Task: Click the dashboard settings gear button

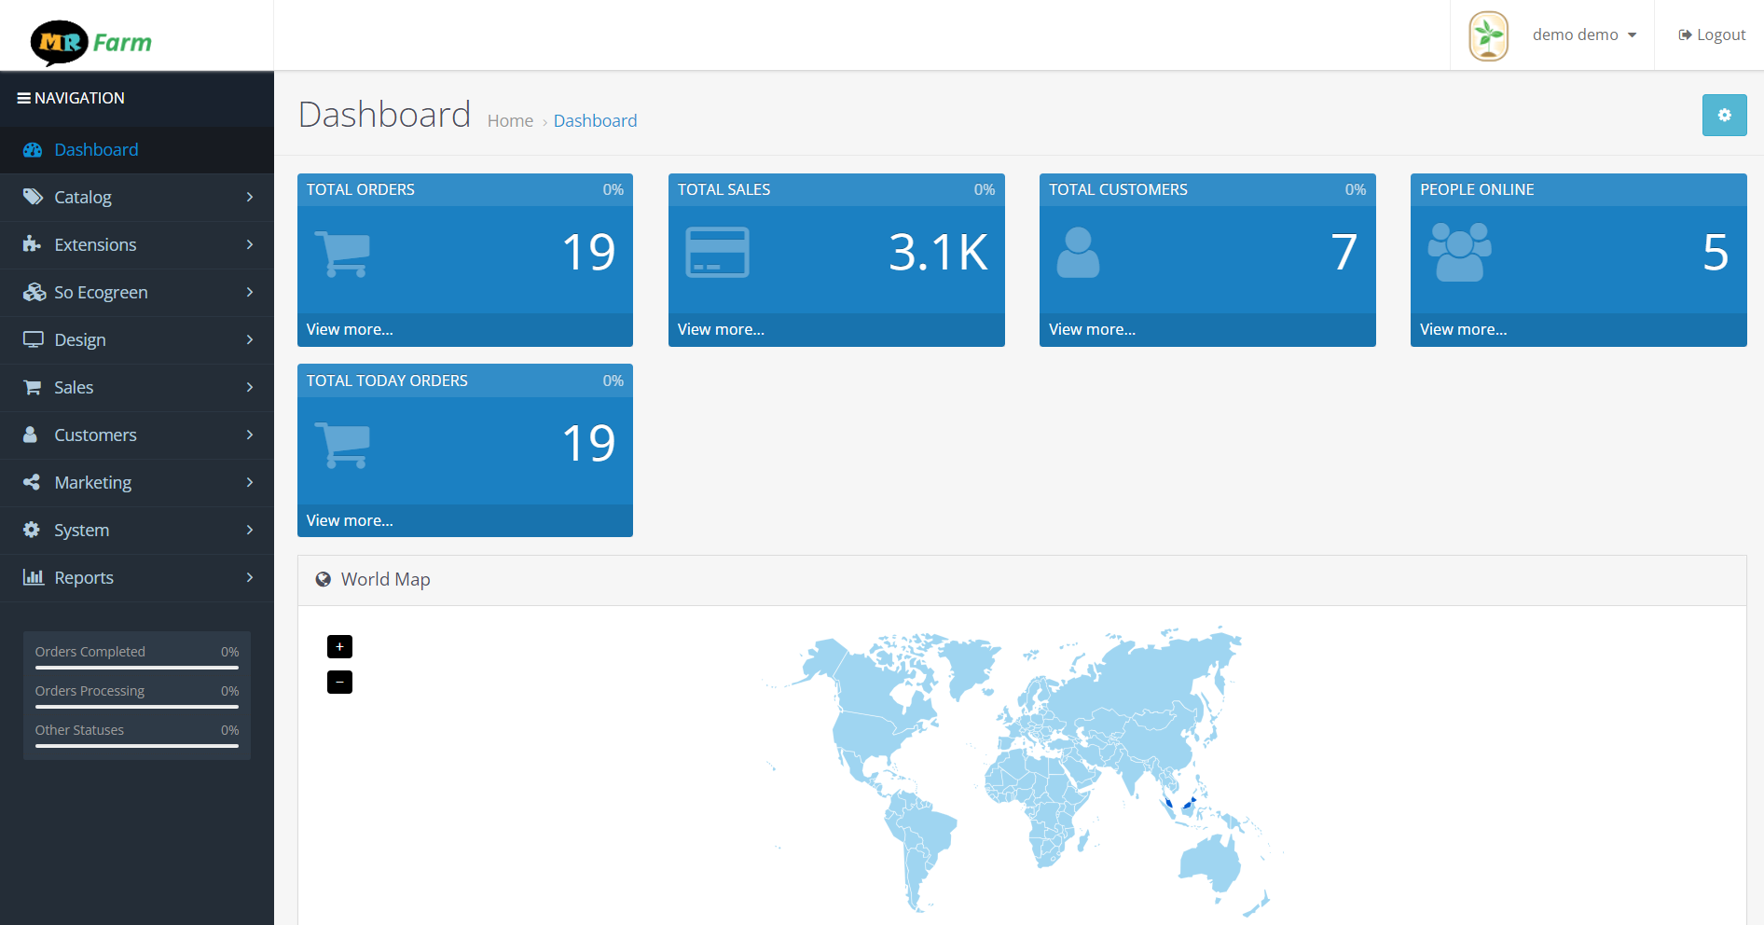Action: pos(1724,116)
